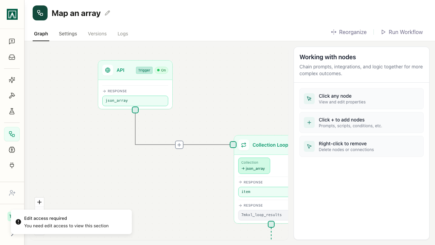
Task: Toggle the API trigger On switch
Action: pyautogui.click(x=161, y=70)
